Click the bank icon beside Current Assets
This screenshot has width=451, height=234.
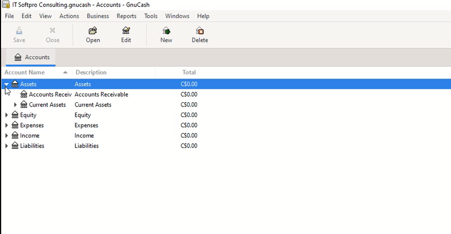(24, 105)
